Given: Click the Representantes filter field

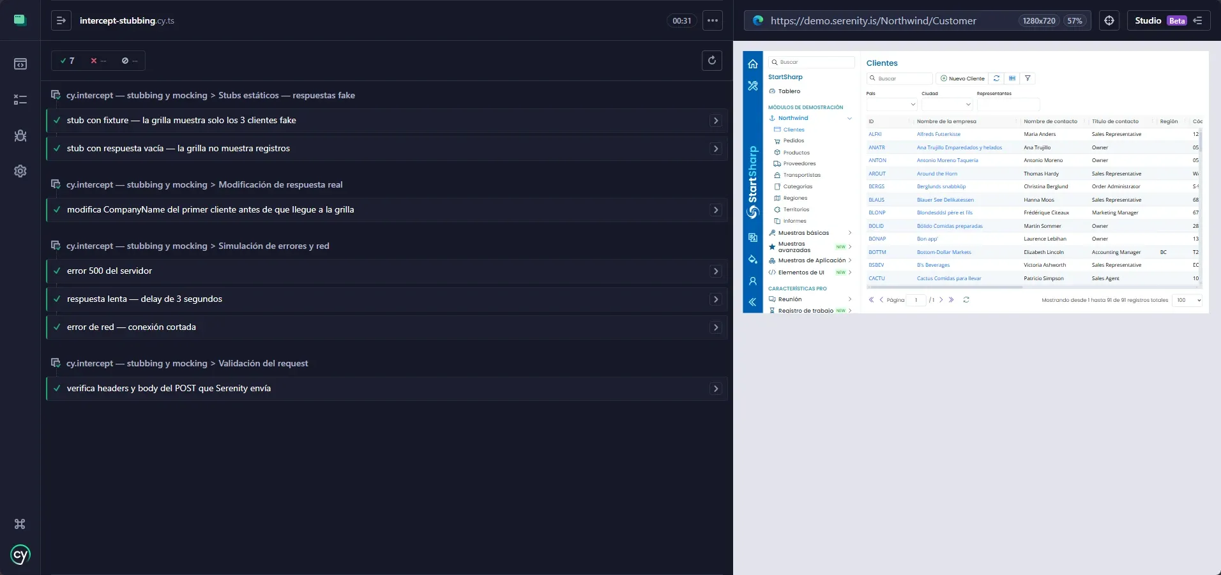Looking at the screenshot, I should 1008,105.
